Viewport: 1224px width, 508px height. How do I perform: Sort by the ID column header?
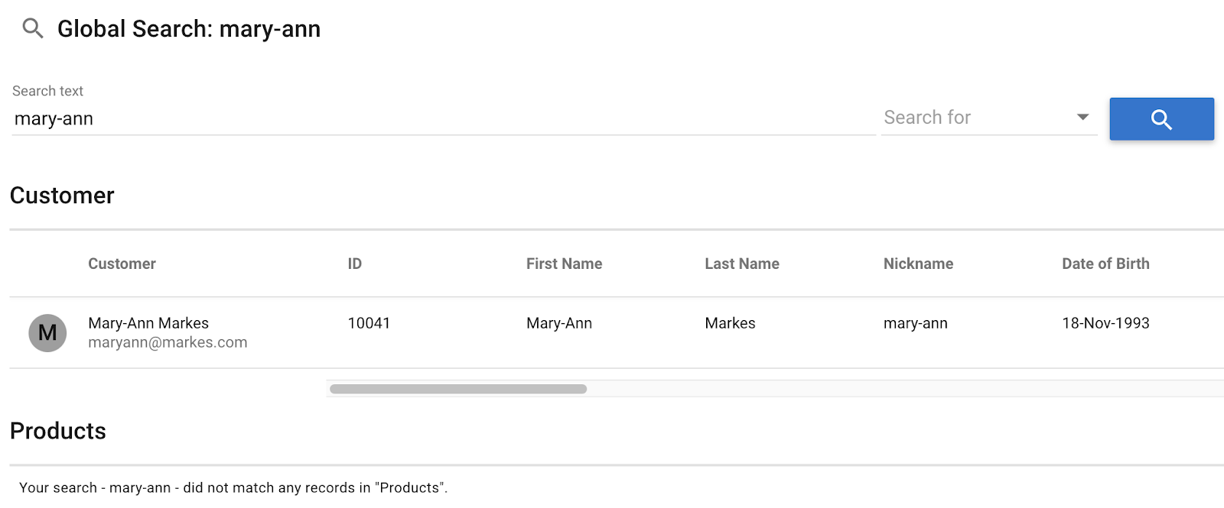pyautogui.click(x=355, y=264)
